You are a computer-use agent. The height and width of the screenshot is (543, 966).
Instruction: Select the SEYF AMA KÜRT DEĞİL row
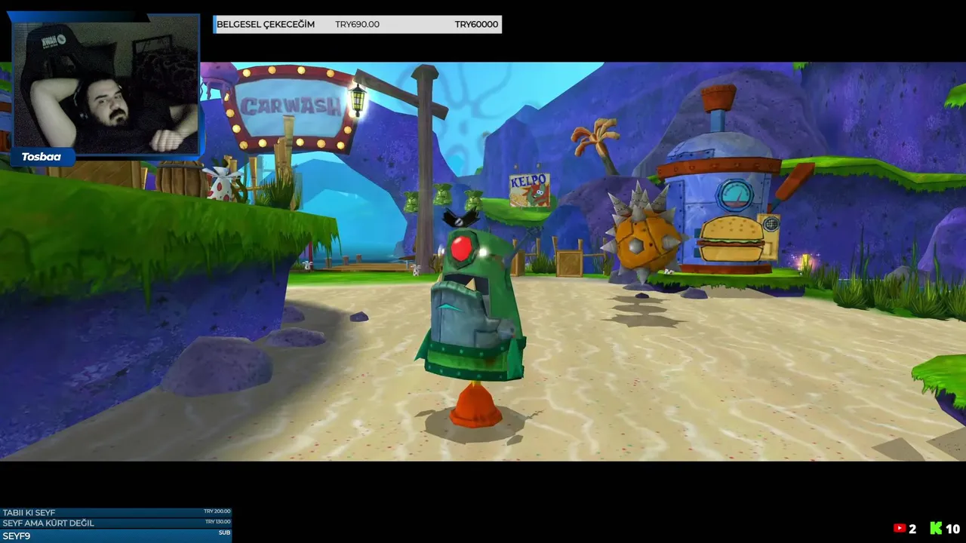pyautogui.click(x=115, y=523)
